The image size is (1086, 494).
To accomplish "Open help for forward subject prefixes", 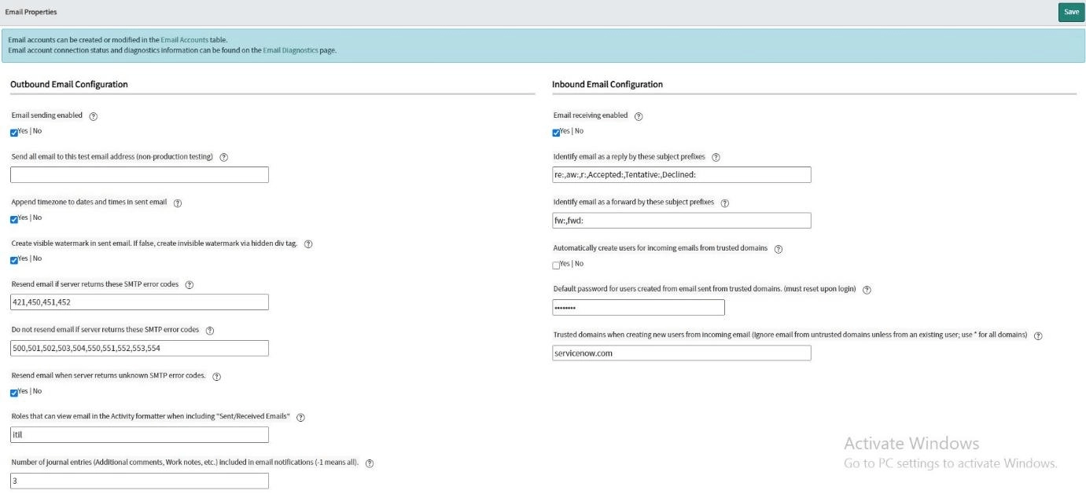I will (x=724, y=203).
